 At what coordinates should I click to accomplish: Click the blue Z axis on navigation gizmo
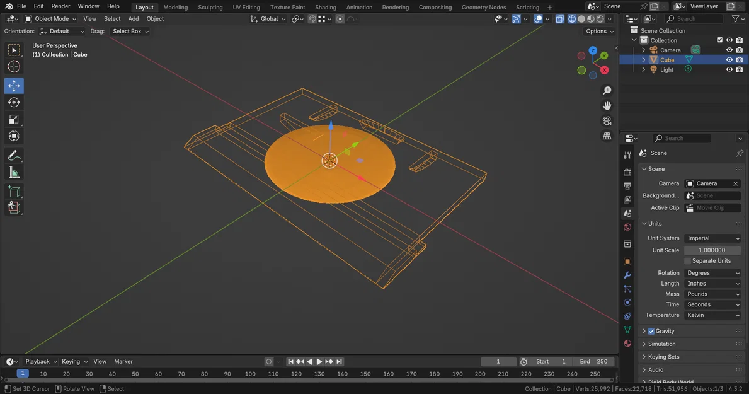click(x=593, y=50)
